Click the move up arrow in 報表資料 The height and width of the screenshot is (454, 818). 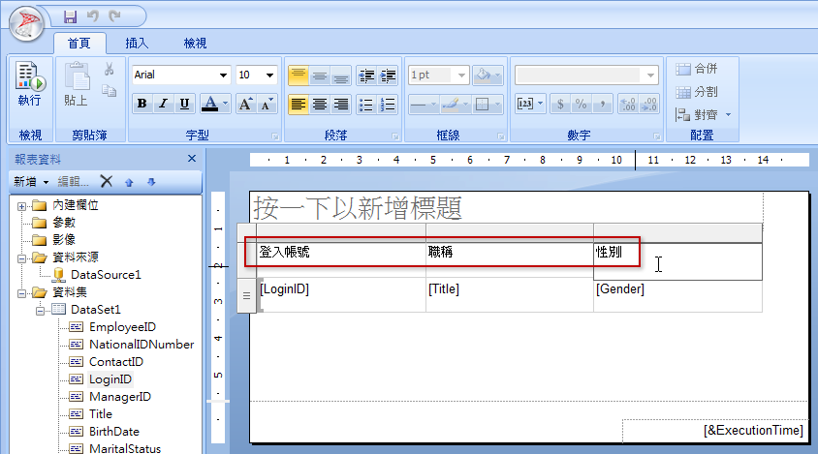129,182
